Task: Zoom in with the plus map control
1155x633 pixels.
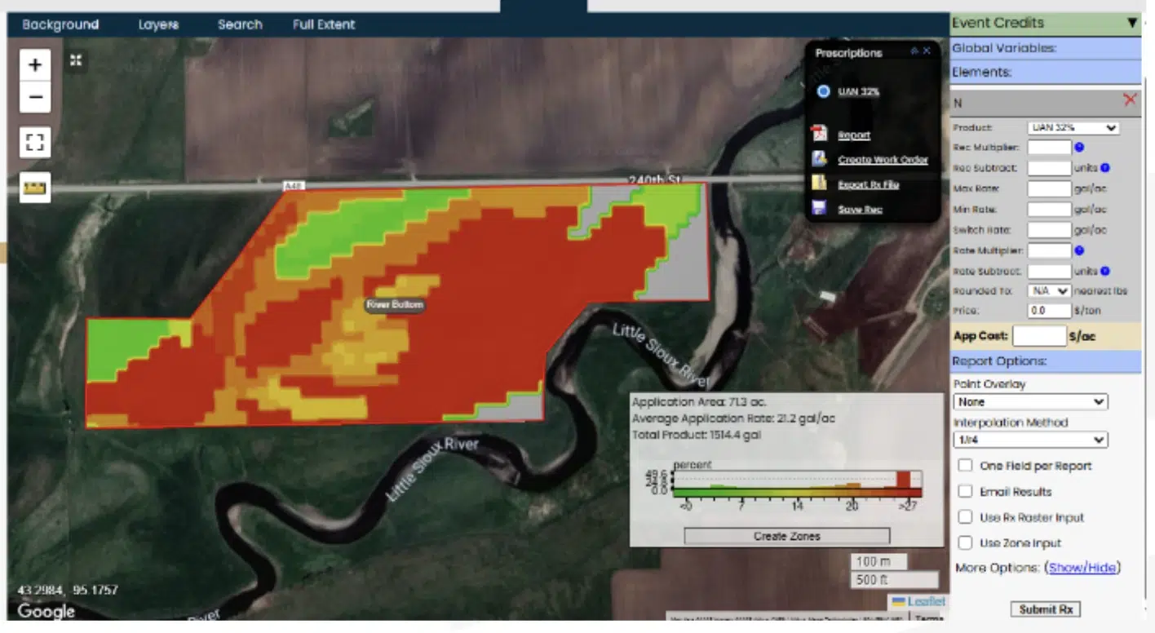Action: (34, 63)
